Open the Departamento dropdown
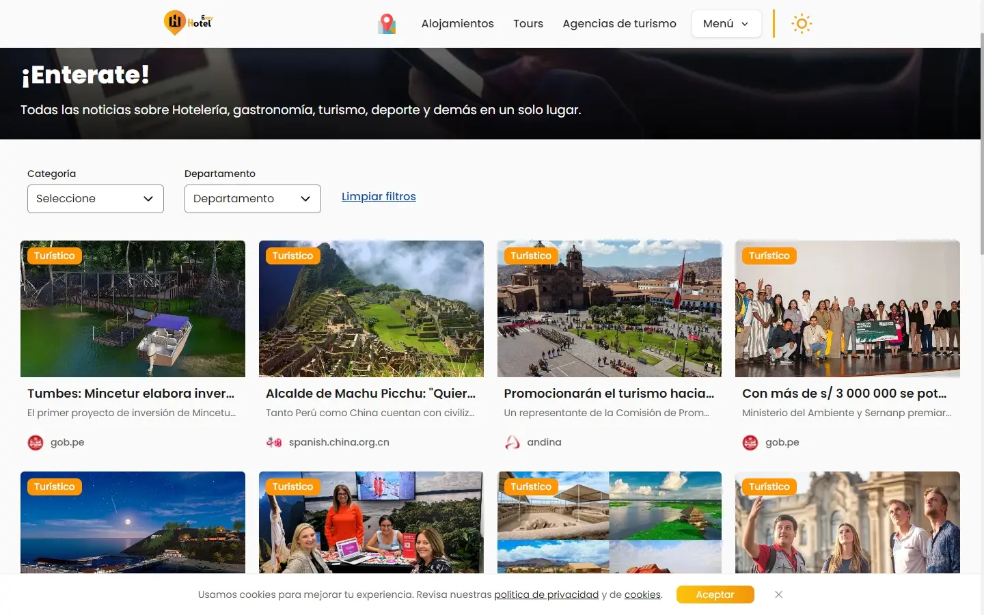The image size is (984, 615). [253, 199]
